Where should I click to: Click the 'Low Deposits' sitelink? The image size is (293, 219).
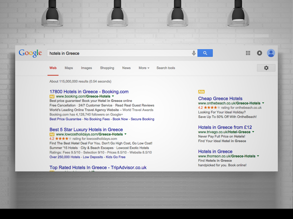click(x=93, y=157)
